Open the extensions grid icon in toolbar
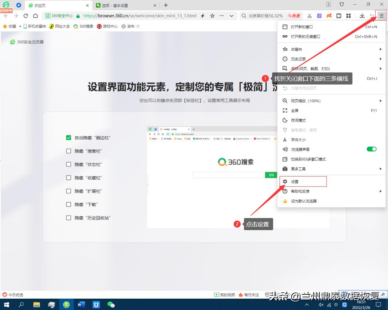Screen dimensions: 388x310 (349, 16)
